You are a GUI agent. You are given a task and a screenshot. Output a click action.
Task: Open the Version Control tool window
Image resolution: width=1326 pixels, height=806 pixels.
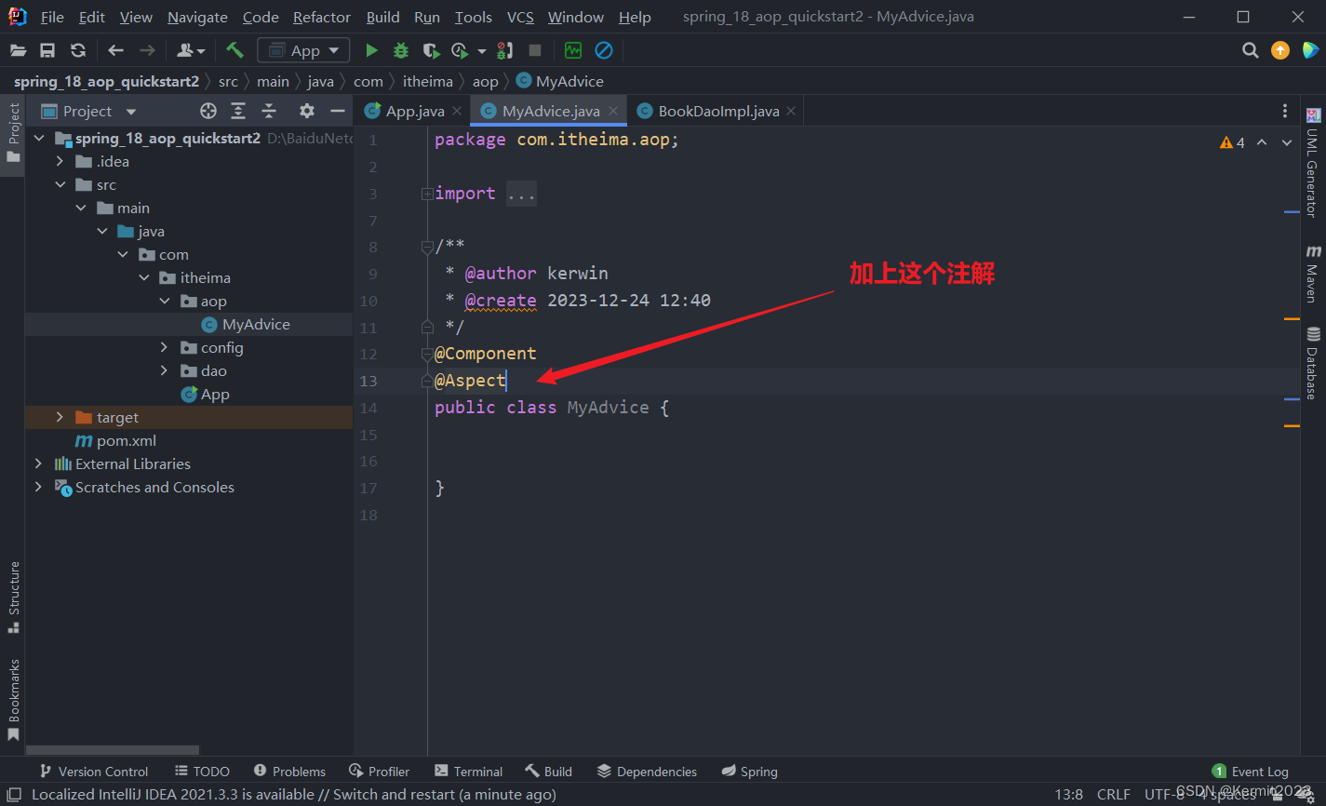94,772
